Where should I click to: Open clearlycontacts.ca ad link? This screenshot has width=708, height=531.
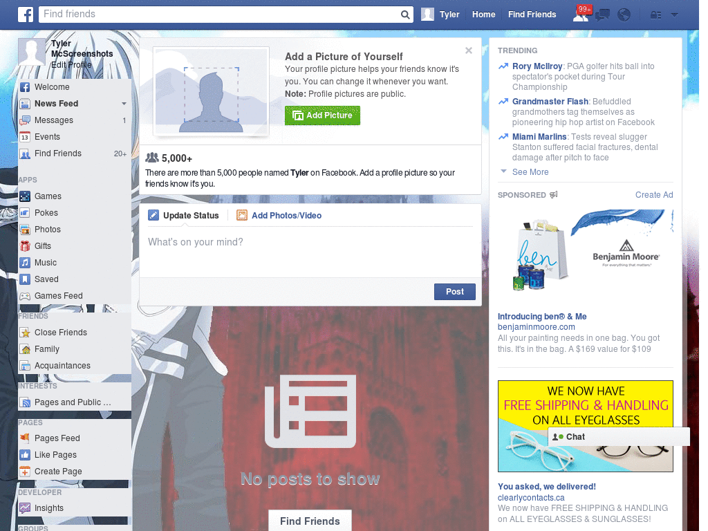531,498
